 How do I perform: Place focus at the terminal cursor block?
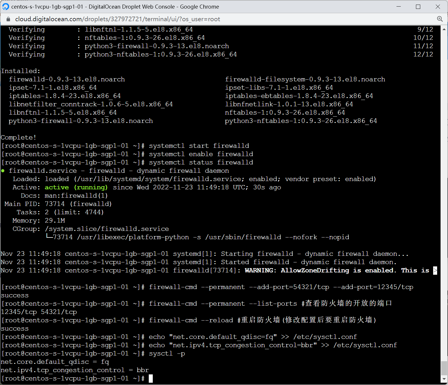pos(151,378)
